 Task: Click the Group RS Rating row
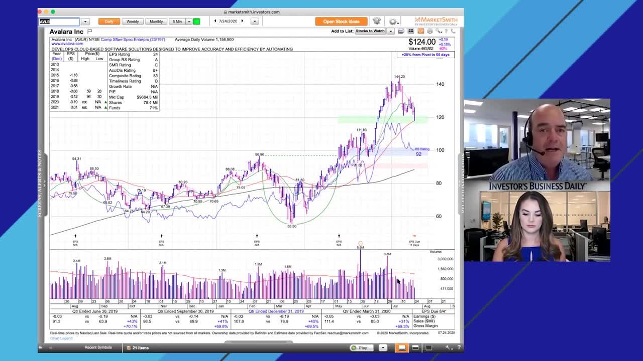(x=133, y=60)
